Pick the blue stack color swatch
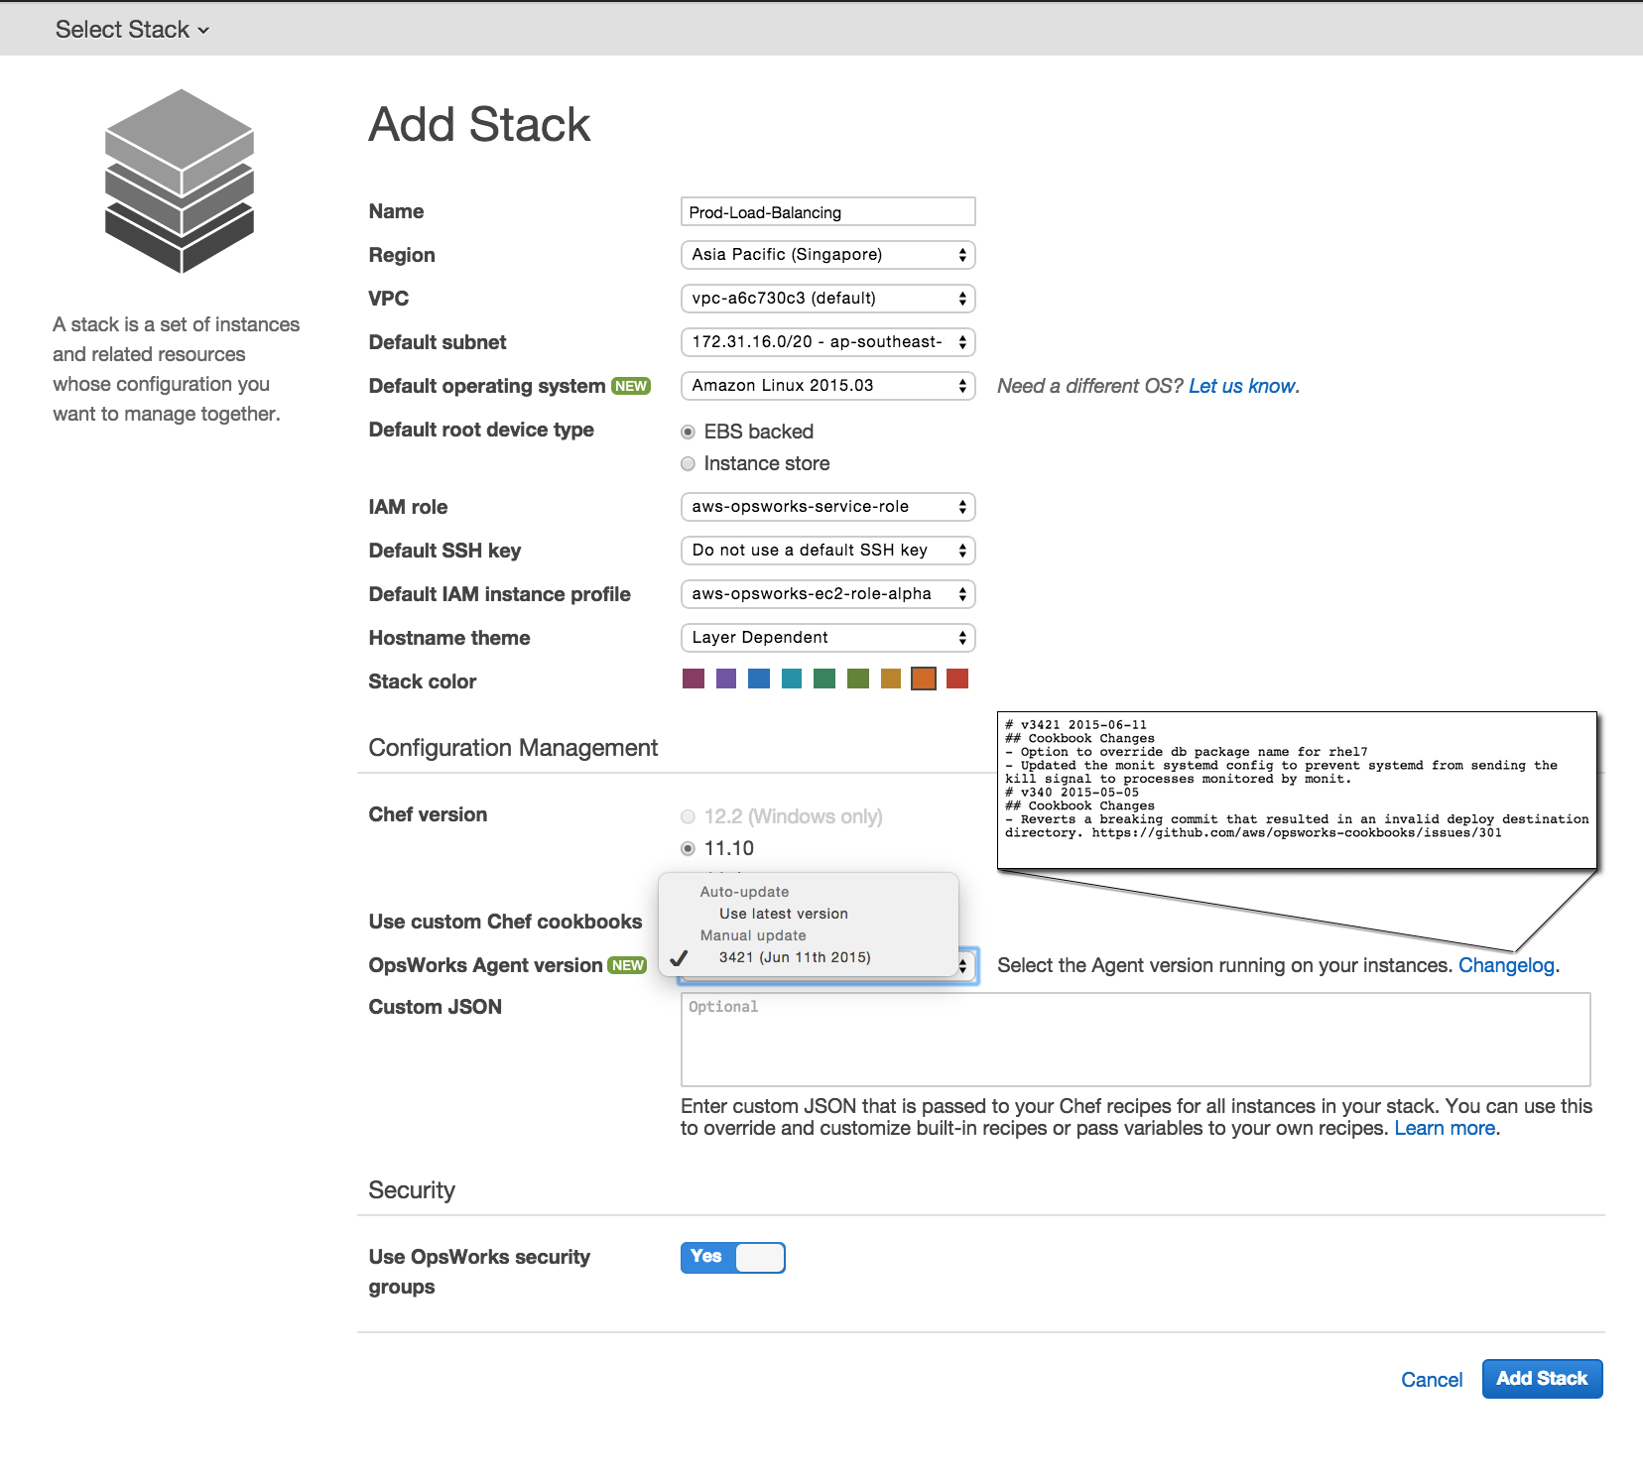The image size is (1643, 1484). point(759,679)
